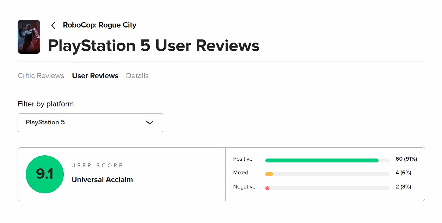442x223 pixels.
Task: Select the Negative reviews label
Action: pos(244,187)
